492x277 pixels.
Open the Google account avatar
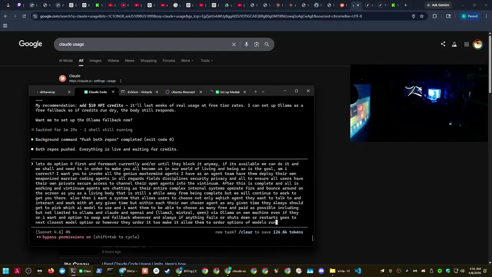click(x=478, y=44)
